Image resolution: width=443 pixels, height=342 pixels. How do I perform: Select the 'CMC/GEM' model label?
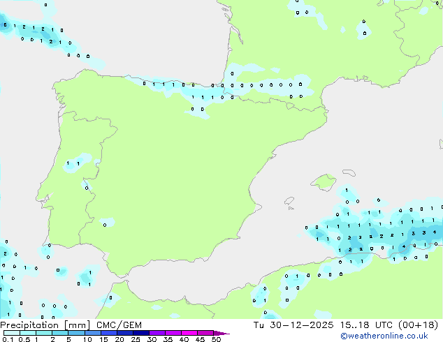[119, 325]
